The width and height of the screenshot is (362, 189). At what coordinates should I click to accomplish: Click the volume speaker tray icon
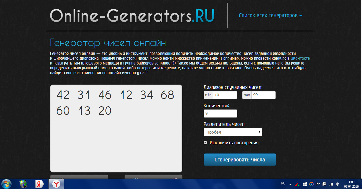pyautogui.click(x=337, y=184)
